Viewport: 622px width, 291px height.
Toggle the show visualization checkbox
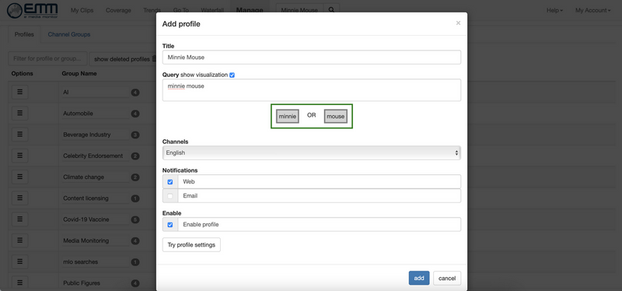click(x=232, y=75)
